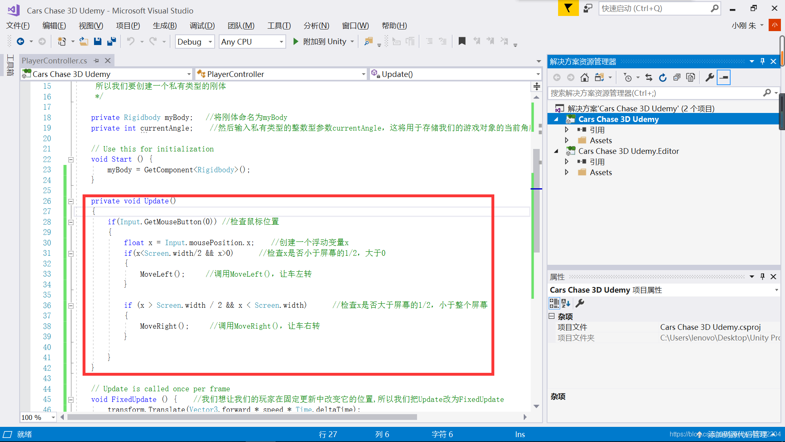Click the Show All Files icon
The height and width of the screenshot is (442, 785).
point(691,77)
